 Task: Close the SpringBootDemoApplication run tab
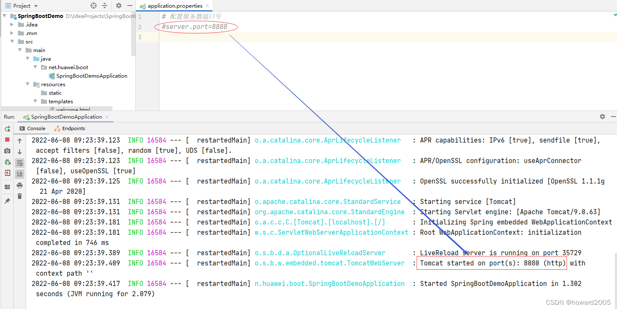(x=107, y=117)
